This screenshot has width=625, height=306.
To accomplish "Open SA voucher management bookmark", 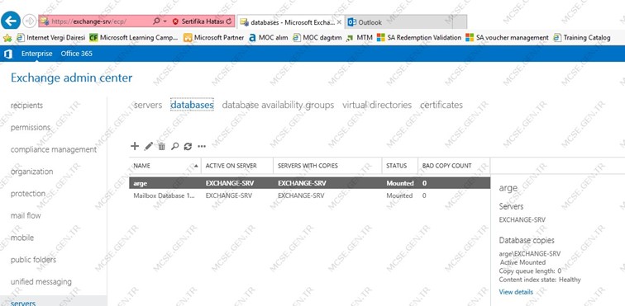I will pos(507,38).
